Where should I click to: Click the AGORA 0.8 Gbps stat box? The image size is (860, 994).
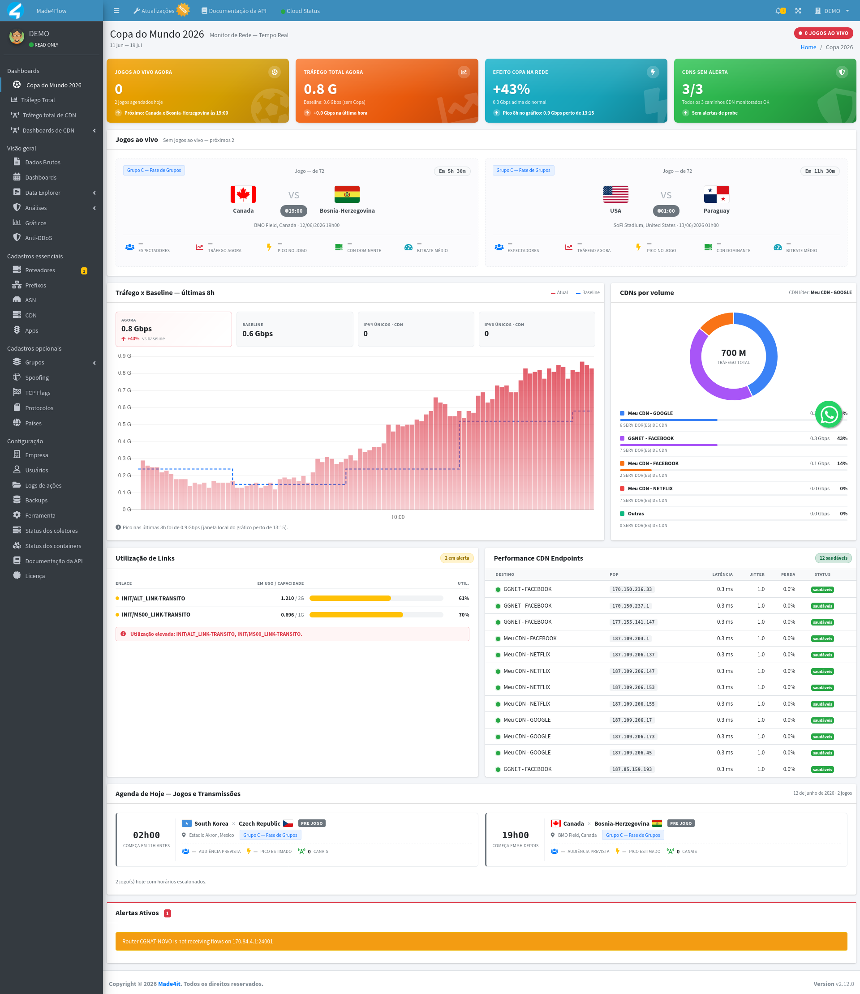click(174, 329)
